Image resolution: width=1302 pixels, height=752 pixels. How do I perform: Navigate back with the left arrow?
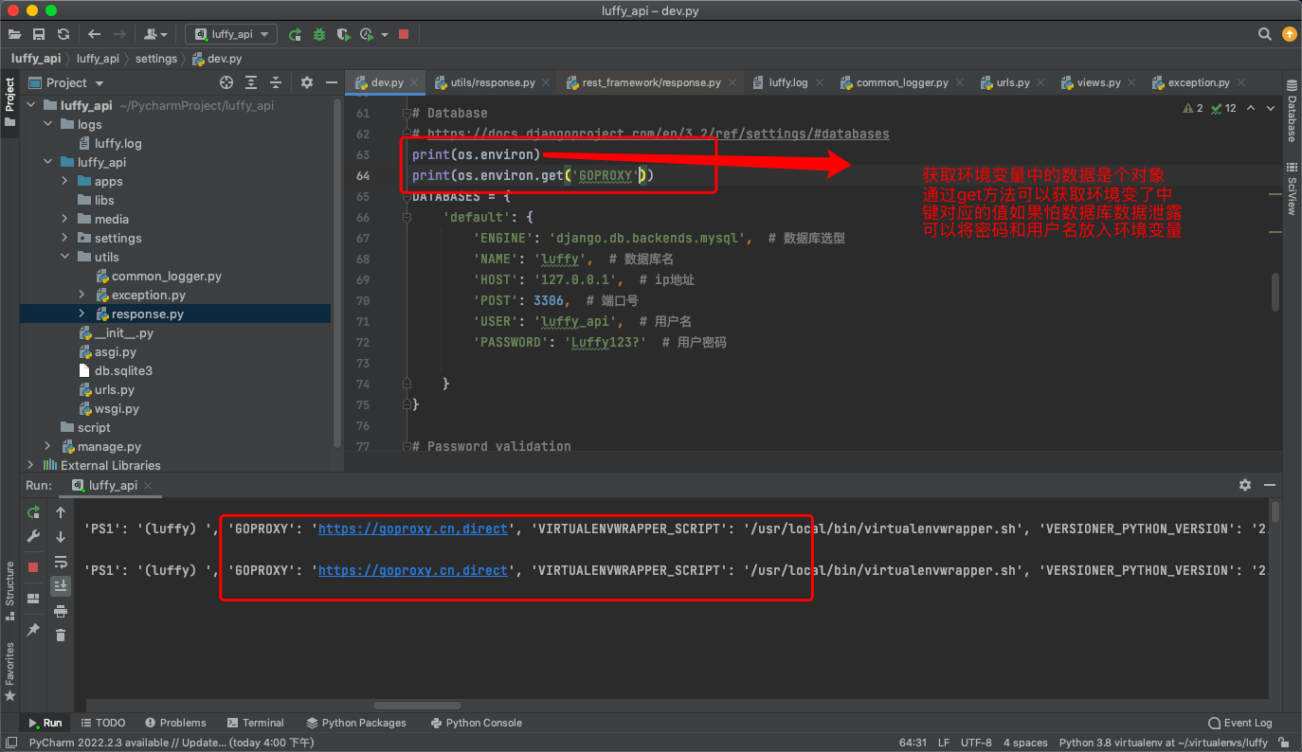94,34
